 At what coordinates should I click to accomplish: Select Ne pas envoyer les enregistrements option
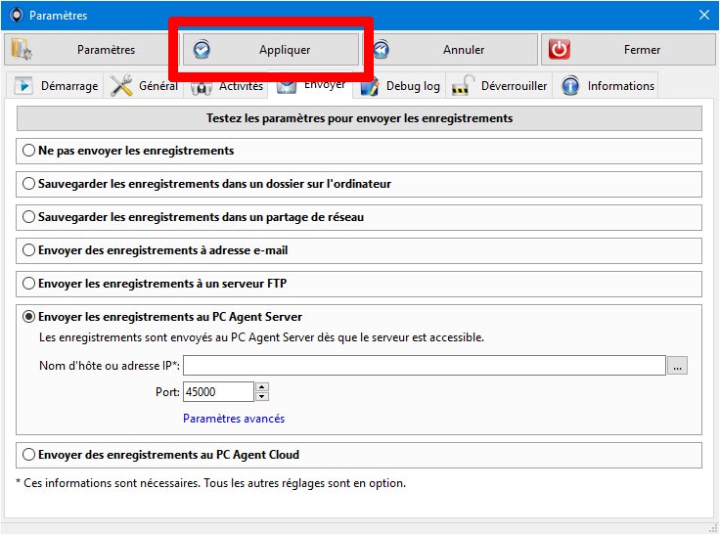(x=28, y=151)
